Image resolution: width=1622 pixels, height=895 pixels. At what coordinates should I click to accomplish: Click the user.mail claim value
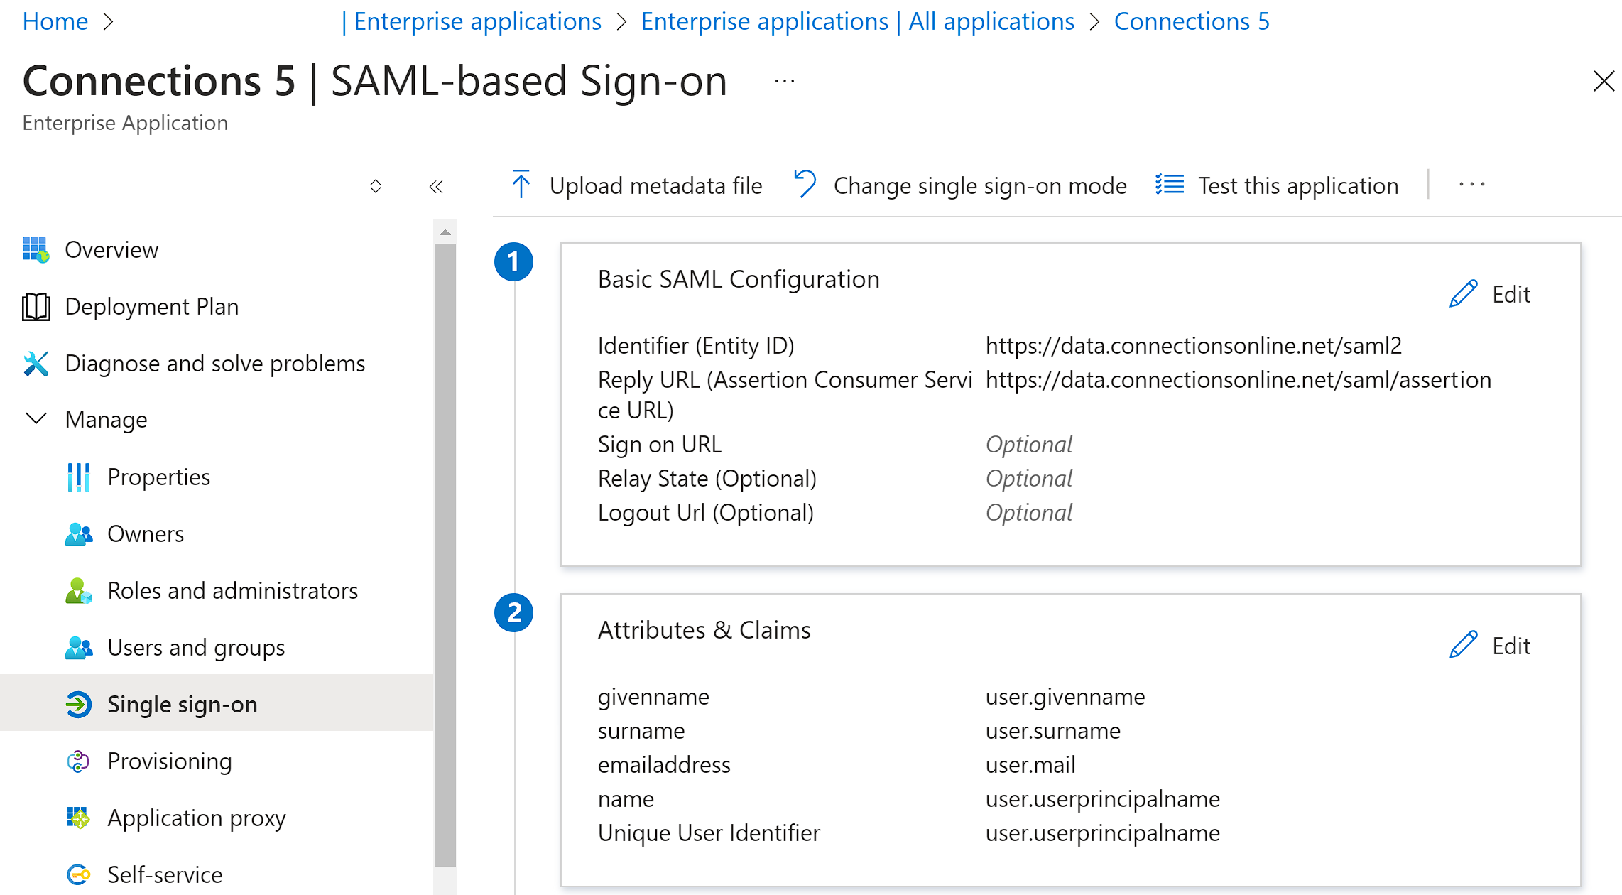(x=1030, y=765)
